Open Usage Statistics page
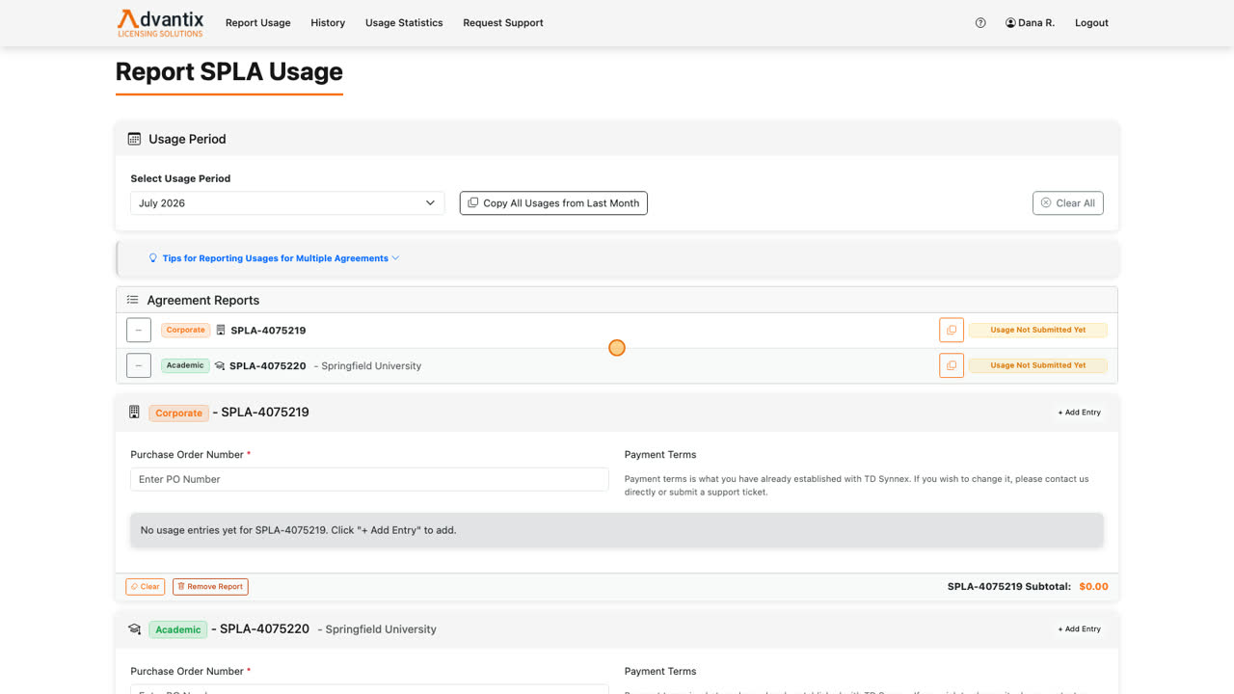 pos(404,23)
